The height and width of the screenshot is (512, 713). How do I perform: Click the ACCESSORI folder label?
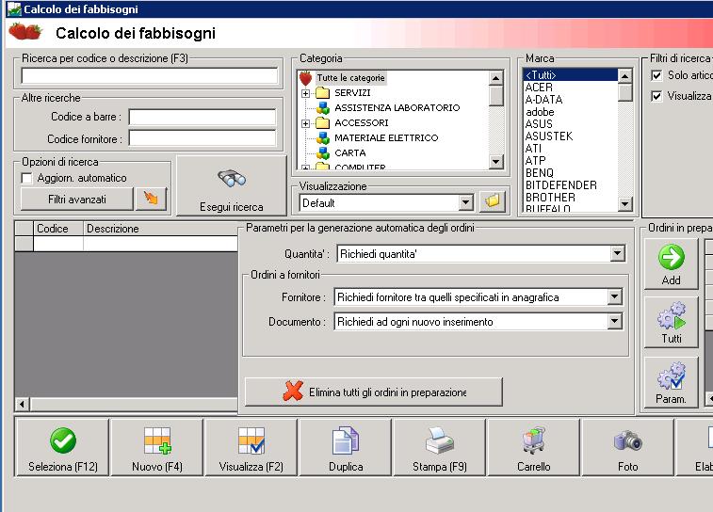[x=362, y=122]
